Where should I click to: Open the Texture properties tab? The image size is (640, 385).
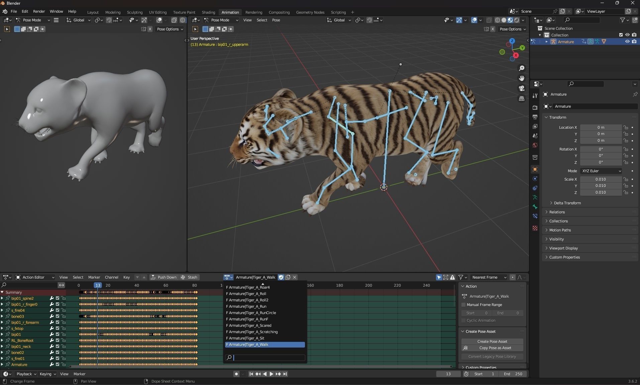coord(535,228)
